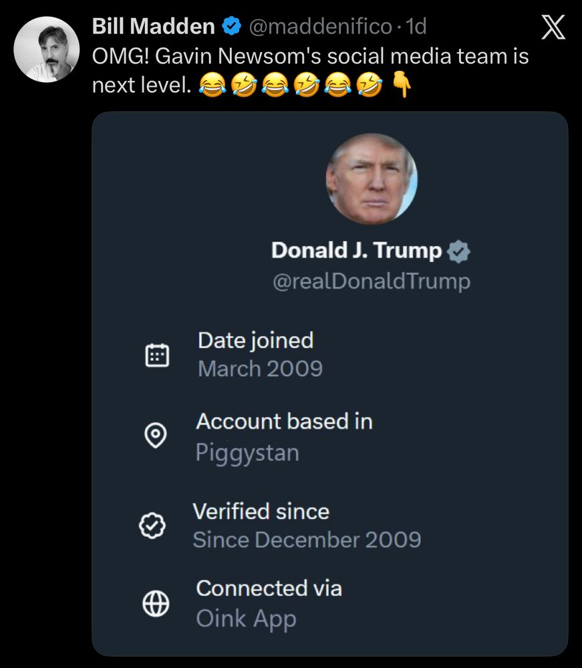
Task: Click the Since December 2009 text
Action: click(x=307, y=540)
